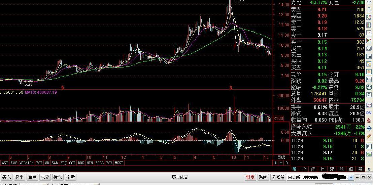Click the FS icon in the sidebar
The width and height of the screenshot is (373, 185).
click(369, 147)
